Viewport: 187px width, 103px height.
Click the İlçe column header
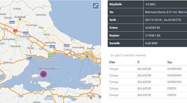(x=170, y=62)
